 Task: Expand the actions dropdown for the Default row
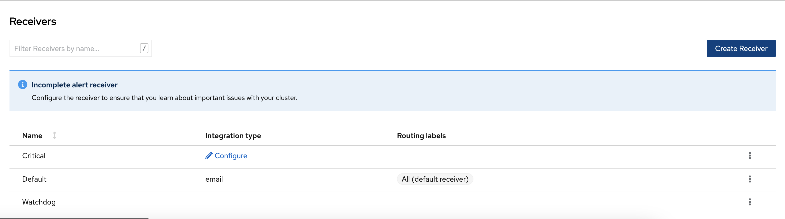point(750,179)
